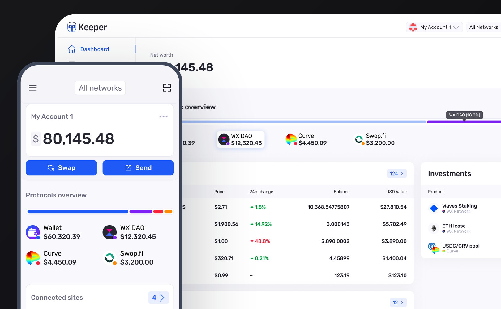Screen dimensions: 501x309
Task: Click the dollar sign currency icon
Action: [36, 139]
